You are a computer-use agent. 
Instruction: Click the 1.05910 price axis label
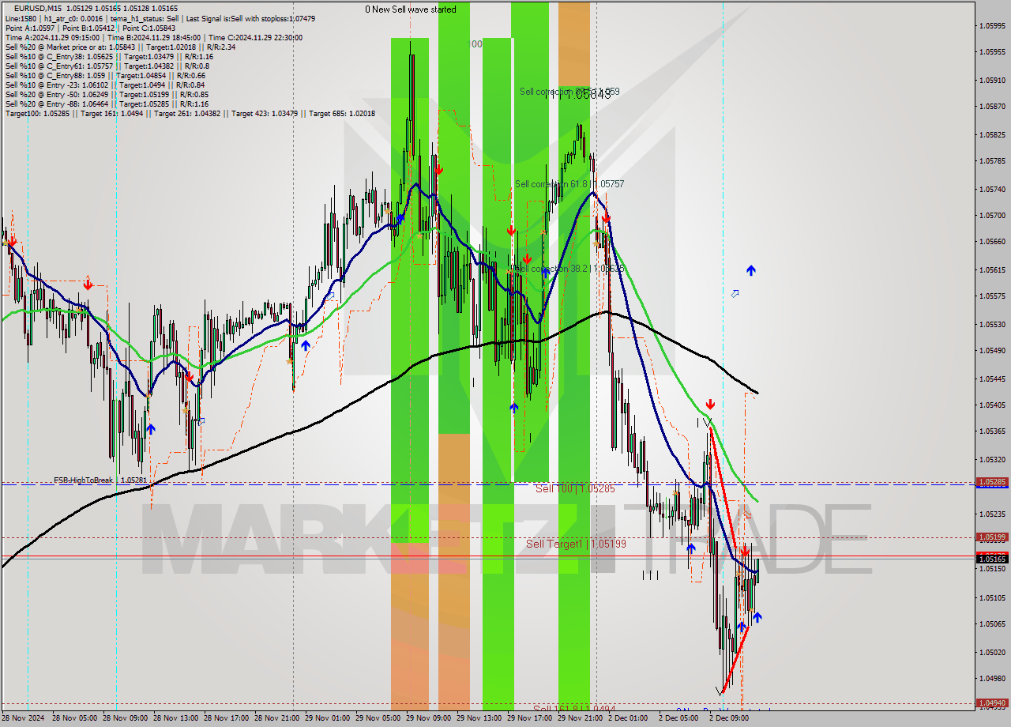click(991, 80)
